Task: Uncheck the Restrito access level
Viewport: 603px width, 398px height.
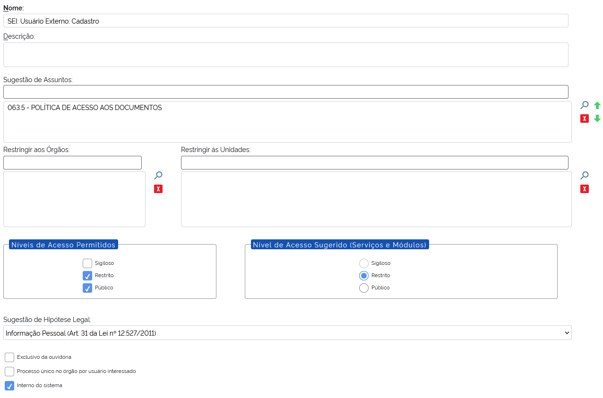Action: [x=87, y=275]
